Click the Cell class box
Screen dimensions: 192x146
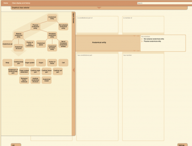63,63
